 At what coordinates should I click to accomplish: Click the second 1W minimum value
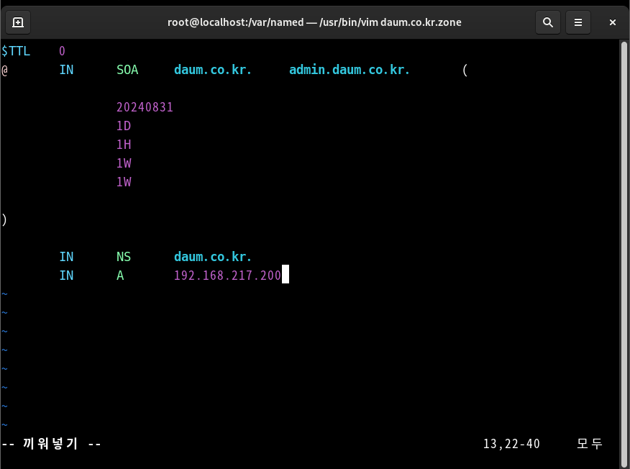[x=124, y=182]
